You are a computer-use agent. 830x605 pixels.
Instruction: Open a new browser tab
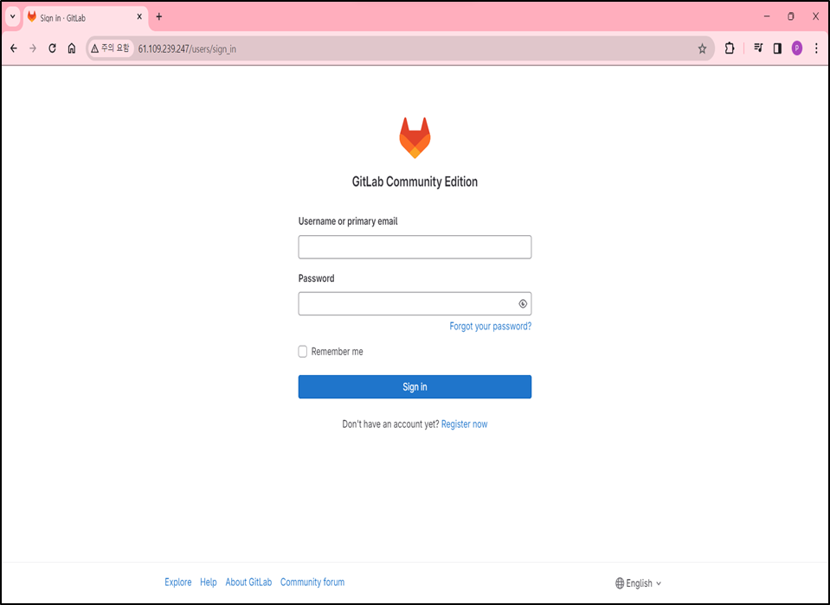coord(158,17)
